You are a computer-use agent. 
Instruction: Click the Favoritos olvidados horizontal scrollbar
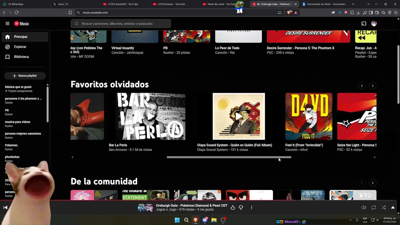click(229, 157)
